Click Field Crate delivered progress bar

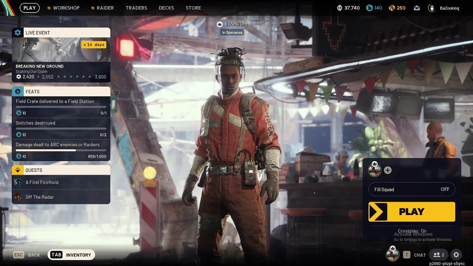click(61, 107)
